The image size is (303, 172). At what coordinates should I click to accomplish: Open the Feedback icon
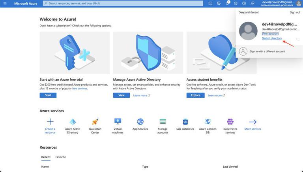click(x=252, y=3)
